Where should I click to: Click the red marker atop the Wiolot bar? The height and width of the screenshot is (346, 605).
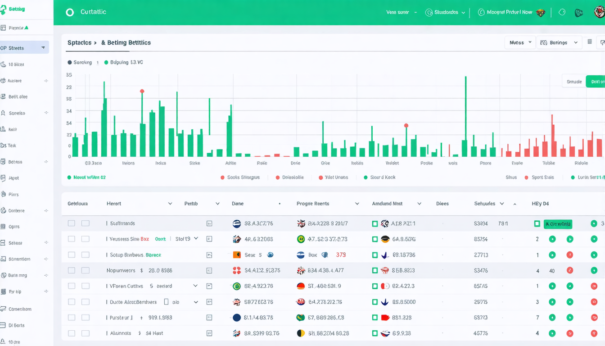click(x=406, y=126)
